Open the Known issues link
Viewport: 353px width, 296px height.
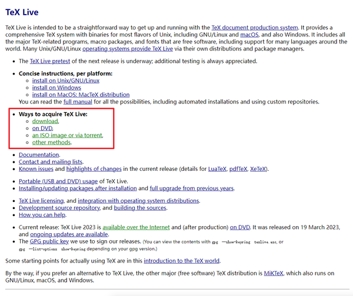pos(36,169)
